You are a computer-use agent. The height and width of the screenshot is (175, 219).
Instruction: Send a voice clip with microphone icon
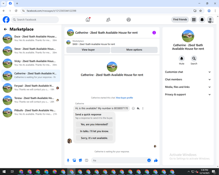tap(68, 161)
